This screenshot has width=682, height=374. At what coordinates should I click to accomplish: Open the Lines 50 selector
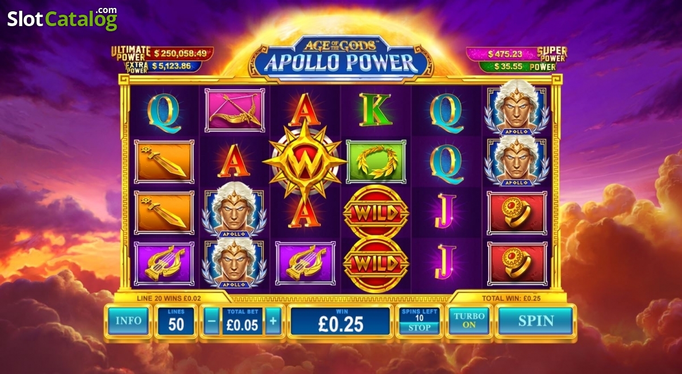pyautogui.click(x=176, y=321)
